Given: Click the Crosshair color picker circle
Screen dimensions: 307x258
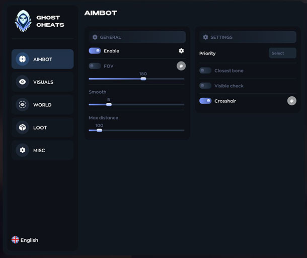Looking at the screenshot, I should [x=292, y=101].
